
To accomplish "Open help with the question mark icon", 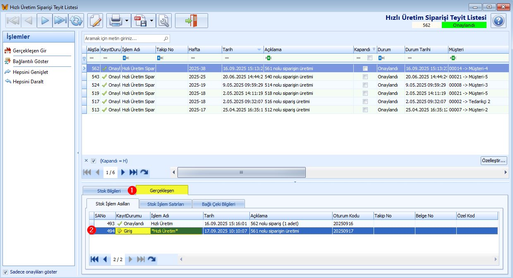I will (499, 21).
